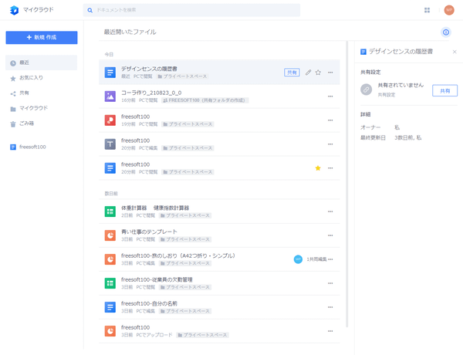Viewport: 463px width, 355px height.
Task: Open the freesoft100-従業員の欠勤管理 spreadsheet icon
Action: click(x=110, y=283)
